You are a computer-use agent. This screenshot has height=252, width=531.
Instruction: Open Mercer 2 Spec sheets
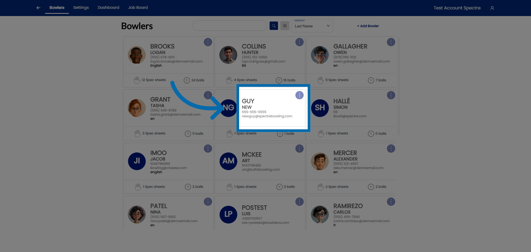333,187
